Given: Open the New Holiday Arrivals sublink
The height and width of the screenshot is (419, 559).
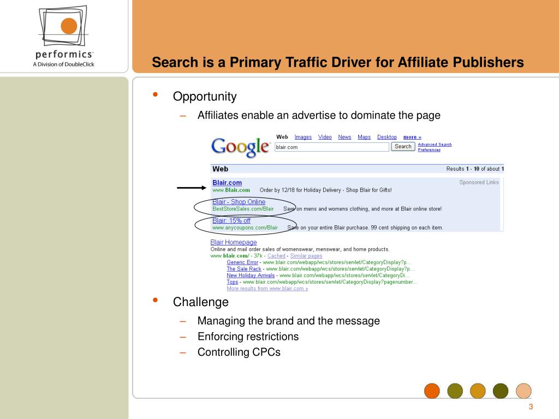Looking at the screenshot, I should click(251, 276).
